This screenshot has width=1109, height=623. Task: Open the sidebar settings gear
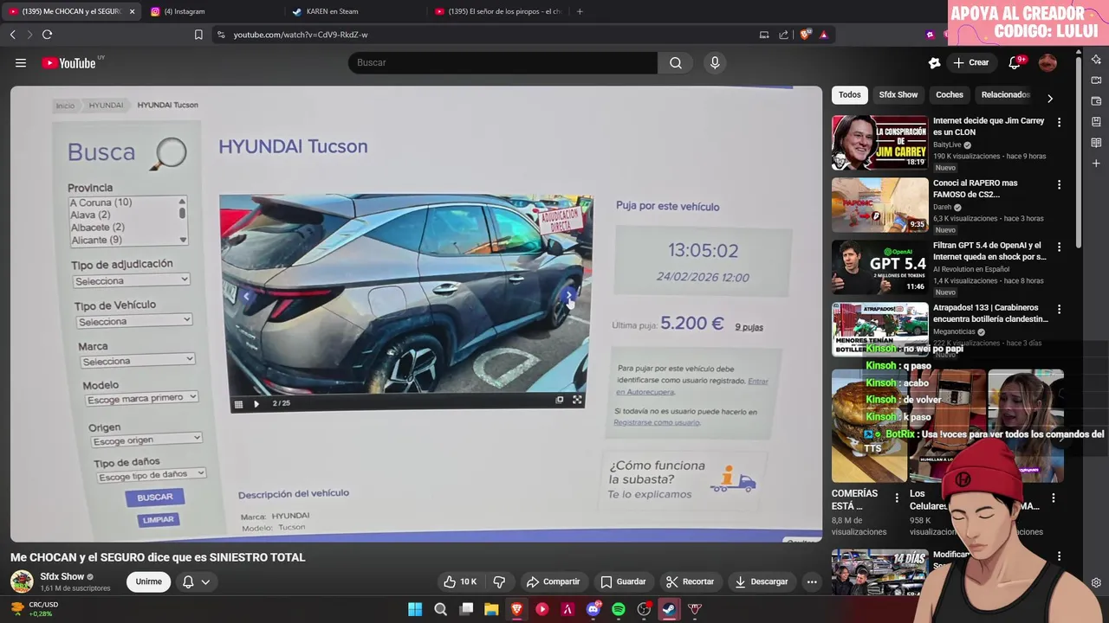point(1096,582)
